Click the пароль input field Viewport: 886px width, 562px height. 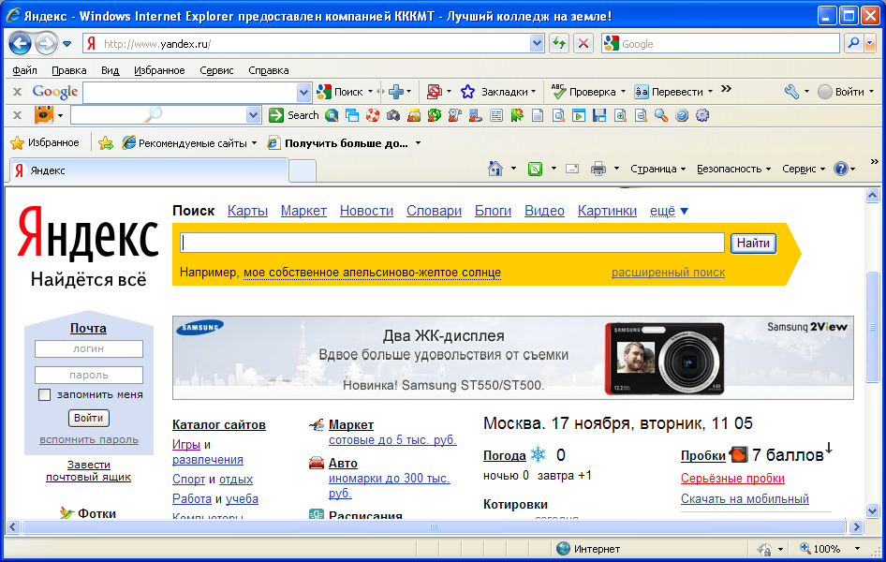pyautogui.click(x=89, y=375)
